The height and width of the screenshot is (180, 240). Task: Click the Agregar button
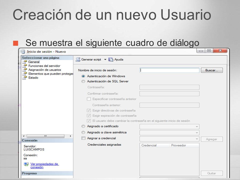click(x=212, y=139)
